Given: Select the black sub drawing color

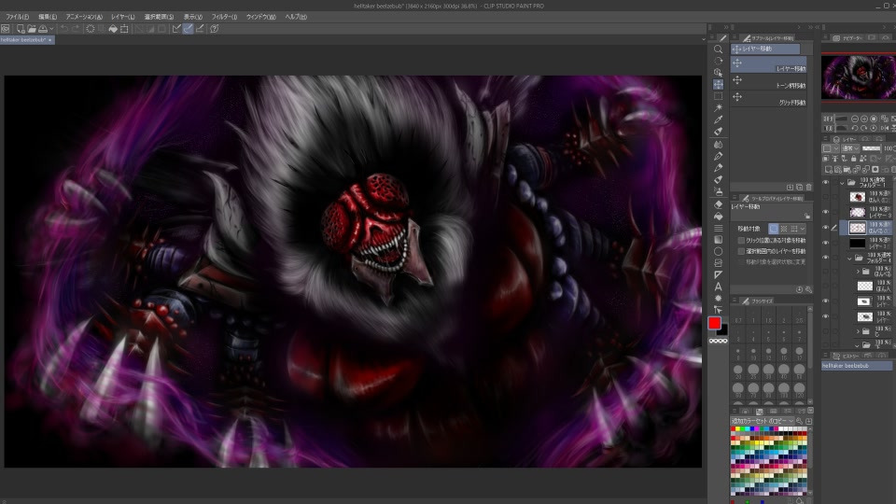Looking at the screenshot, I should tap(723, 330).
